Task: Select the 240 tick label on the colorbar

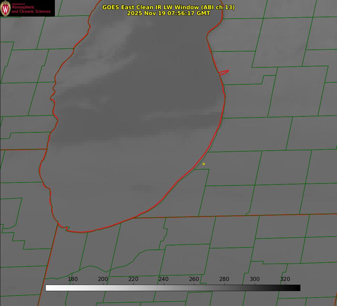Action: (164, 279)
